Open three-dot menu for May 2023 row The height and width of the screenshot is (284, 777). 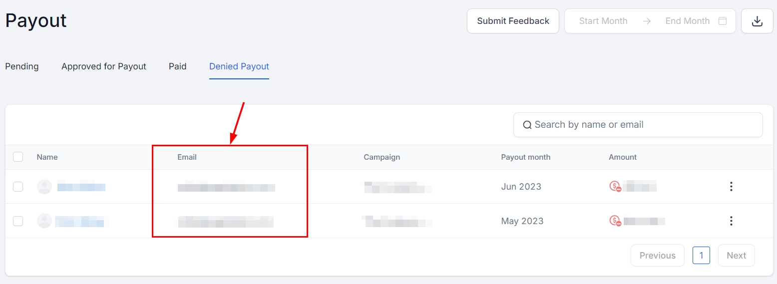[731, 221]
